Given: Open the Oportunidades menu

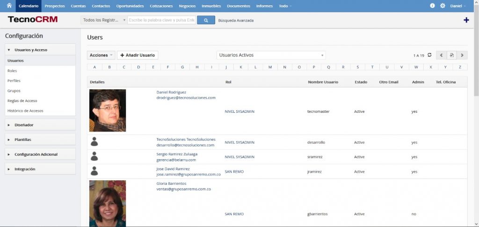Looking at the screenshot, I should tap(130, 6).
